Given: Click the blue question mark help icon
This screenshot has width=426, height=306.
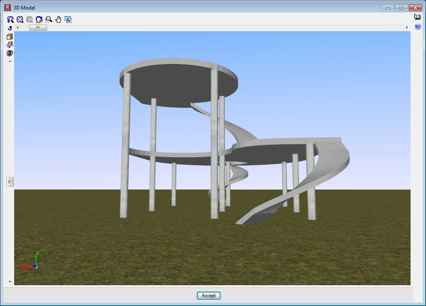Looking at the screenshot, I should (x=418, y=27).
